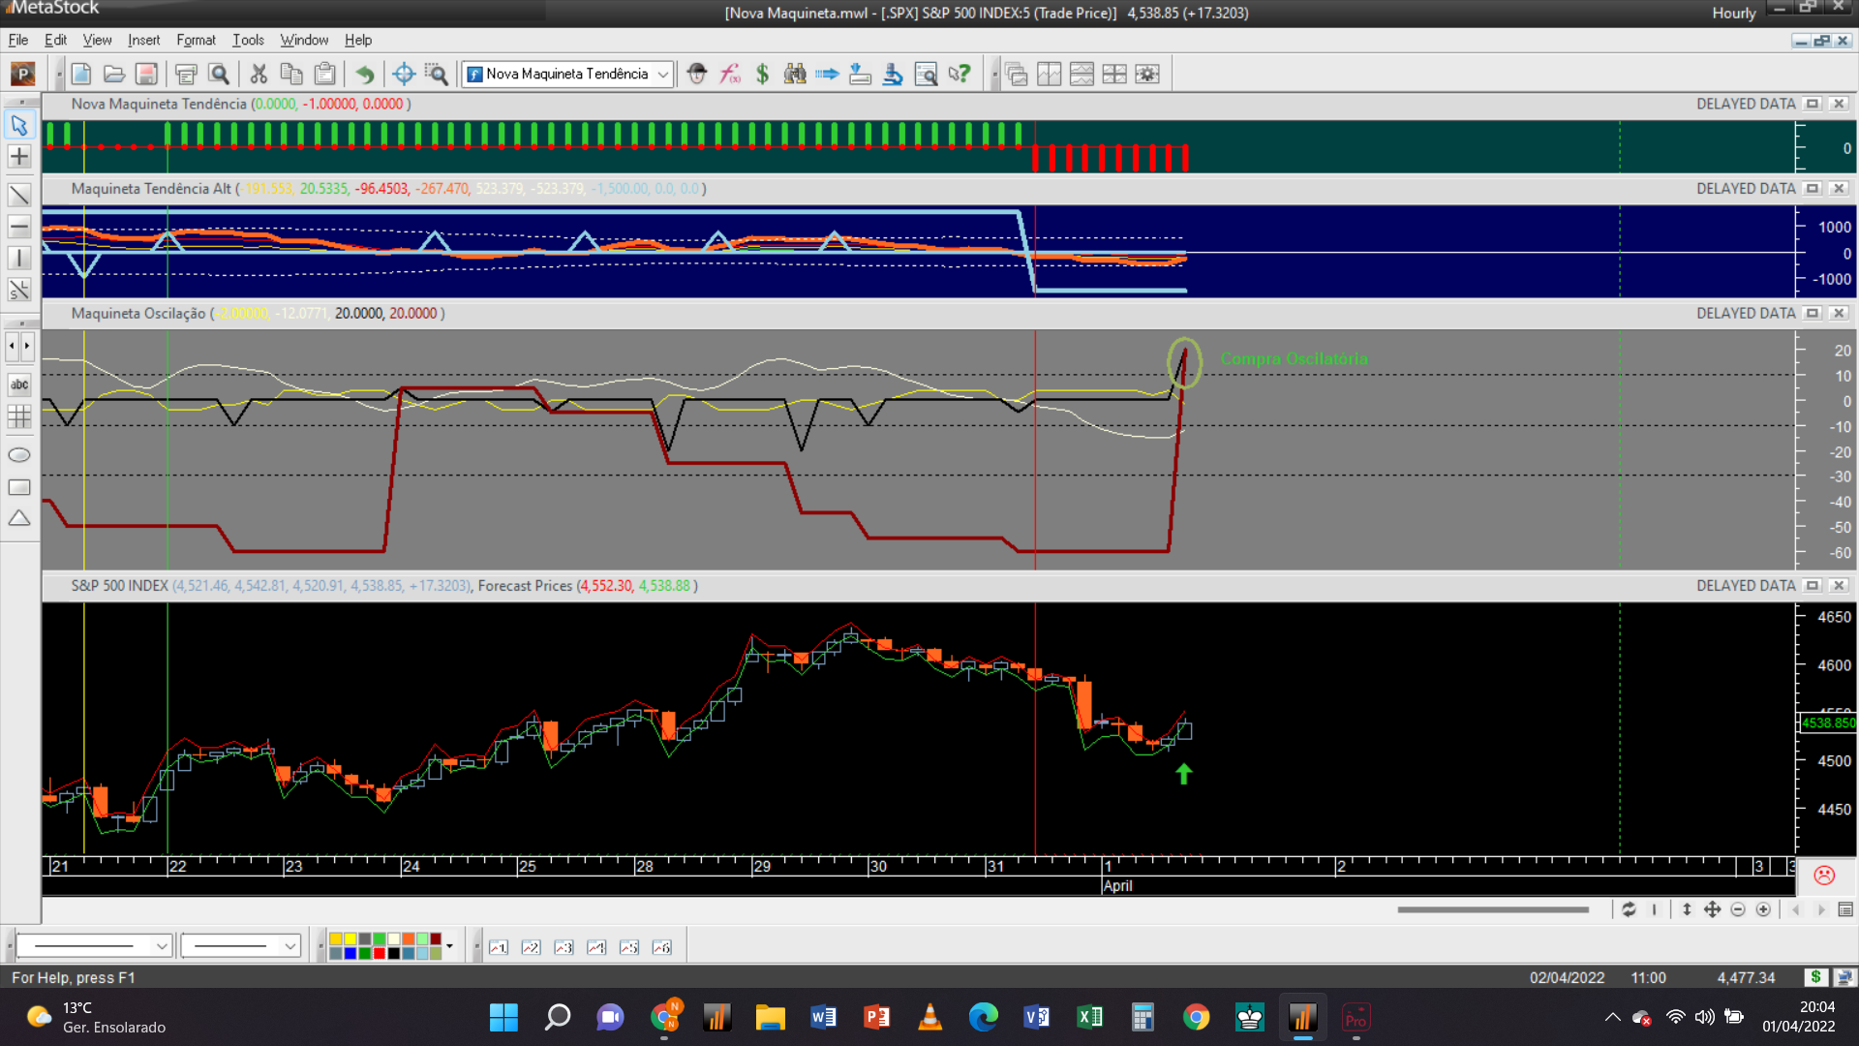Open the Tools menu
This screenshot has width=1859, height=1046.
tap(248, 40)
